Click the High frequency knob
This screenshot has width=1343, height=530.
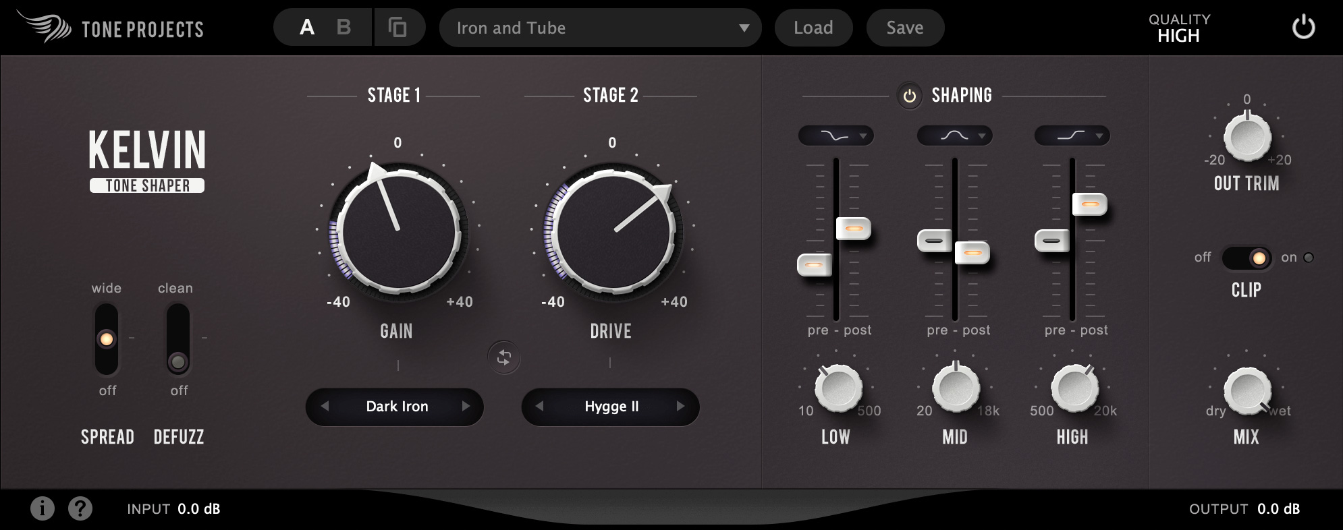click(x=1074, y=388)
